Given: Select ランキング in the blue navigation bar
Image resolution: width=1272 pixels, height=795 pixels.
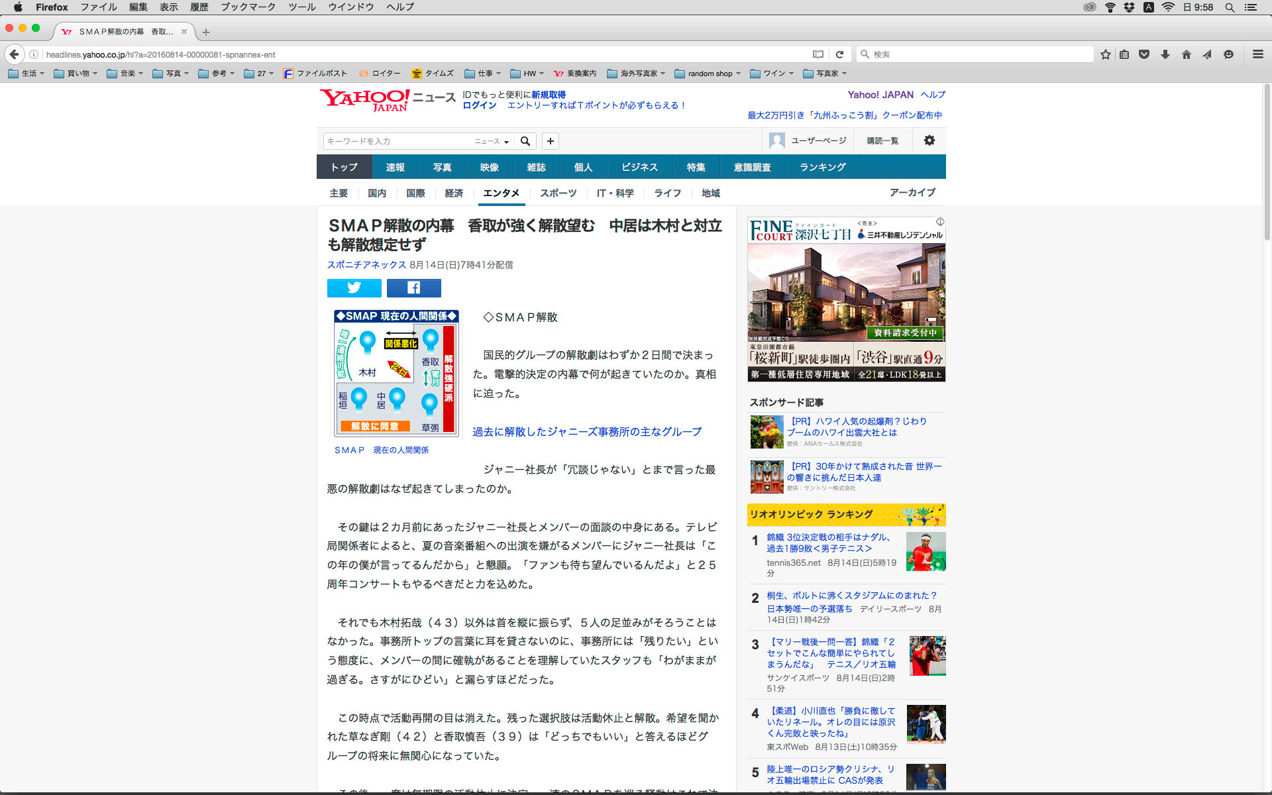Looking at the screenshot, I should [822, 167].
